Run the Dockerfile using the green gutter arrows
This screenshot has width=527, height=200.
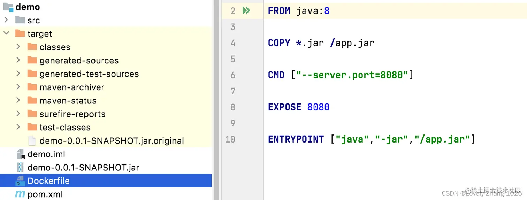[x=246, y=11]
